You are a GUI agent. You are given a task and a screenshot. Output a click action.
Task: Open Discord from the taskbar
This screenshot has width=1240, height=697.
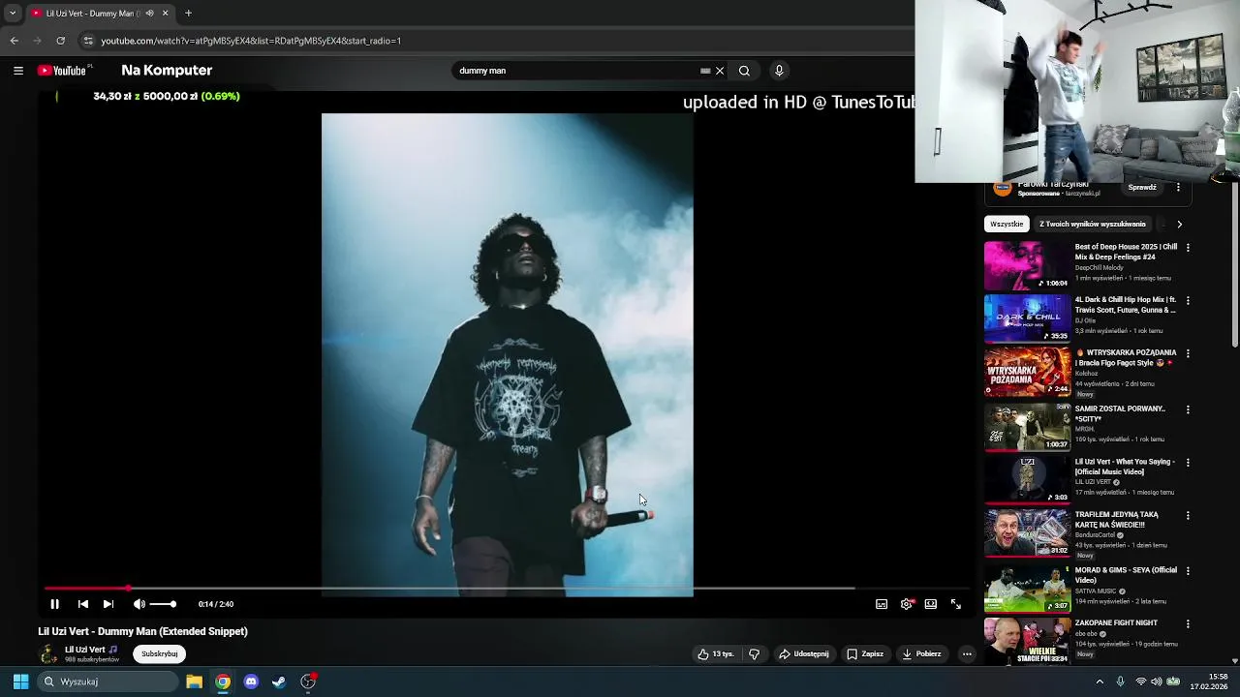tap(251, 682)
